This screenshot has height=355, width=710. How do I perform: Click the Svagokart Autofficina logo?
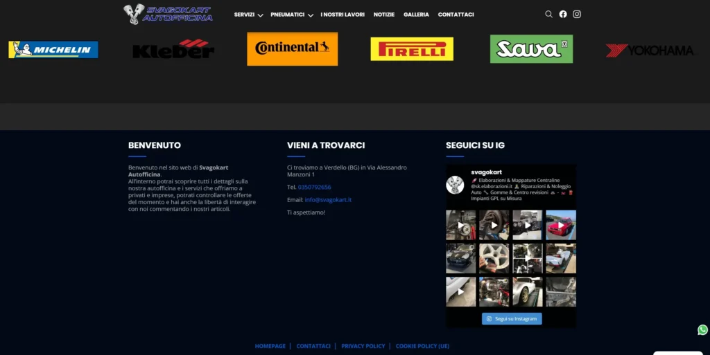click(168, 14)
